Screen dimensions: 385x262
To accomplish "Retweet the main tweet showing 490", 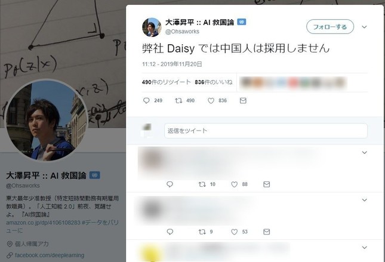I will [x=178, y=101].
